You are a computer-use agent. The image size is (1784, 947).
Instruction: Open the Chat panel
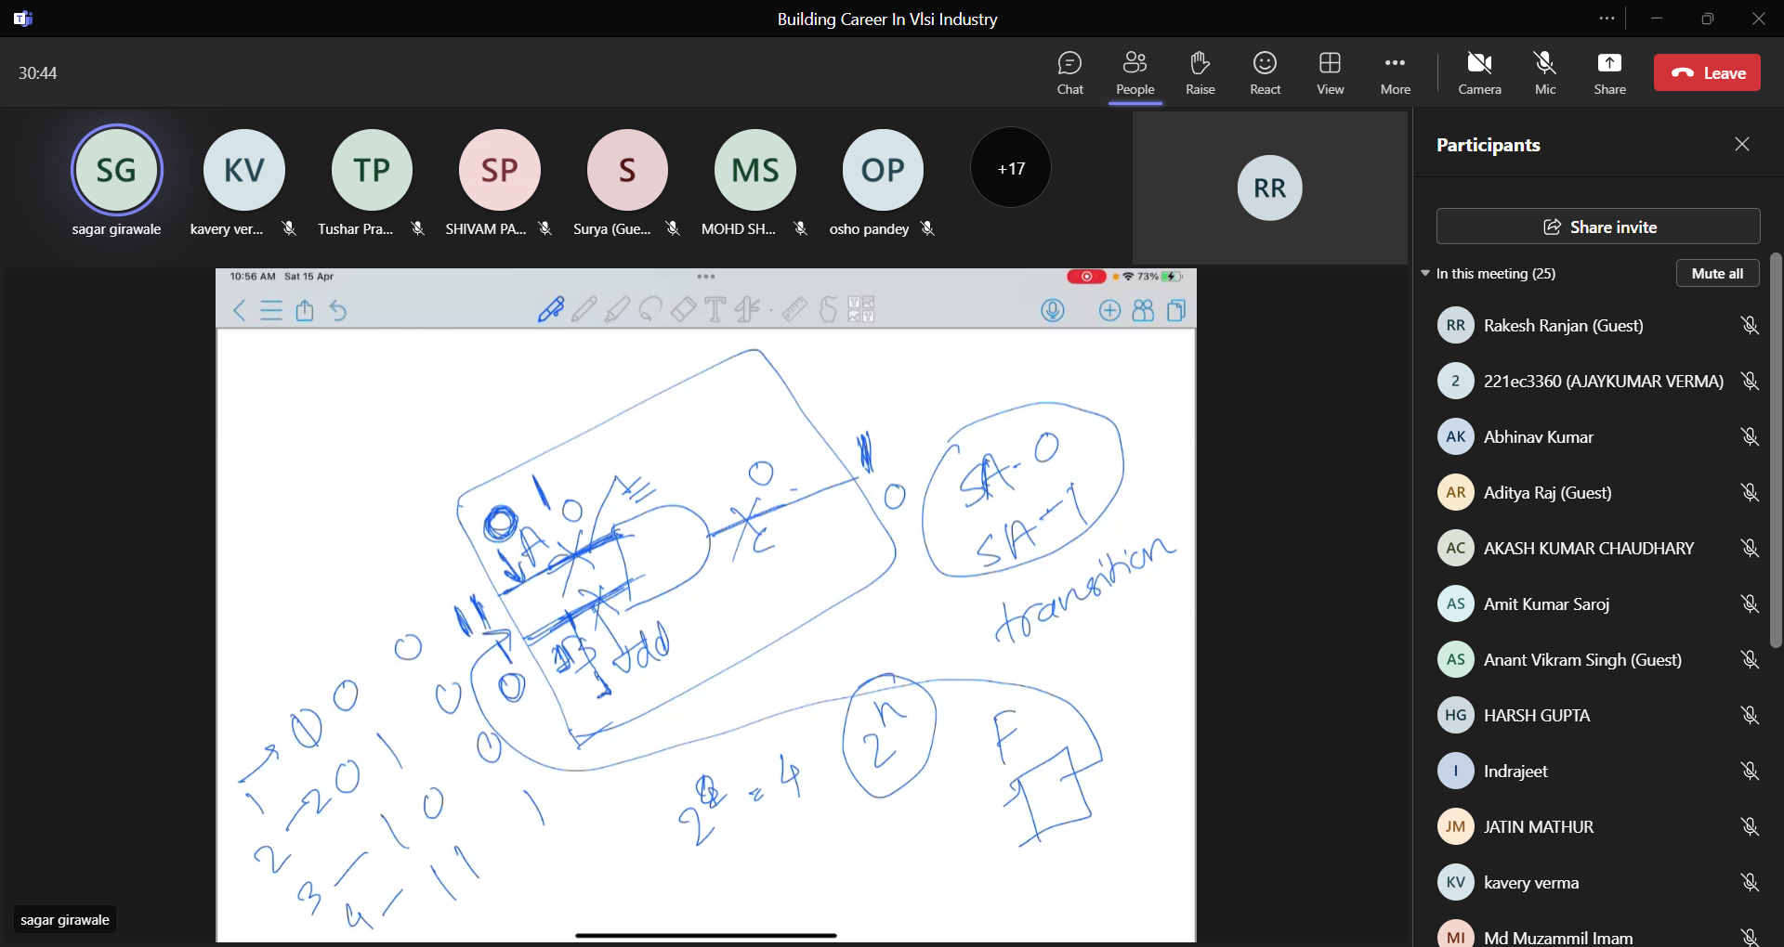pos(1069,72)
